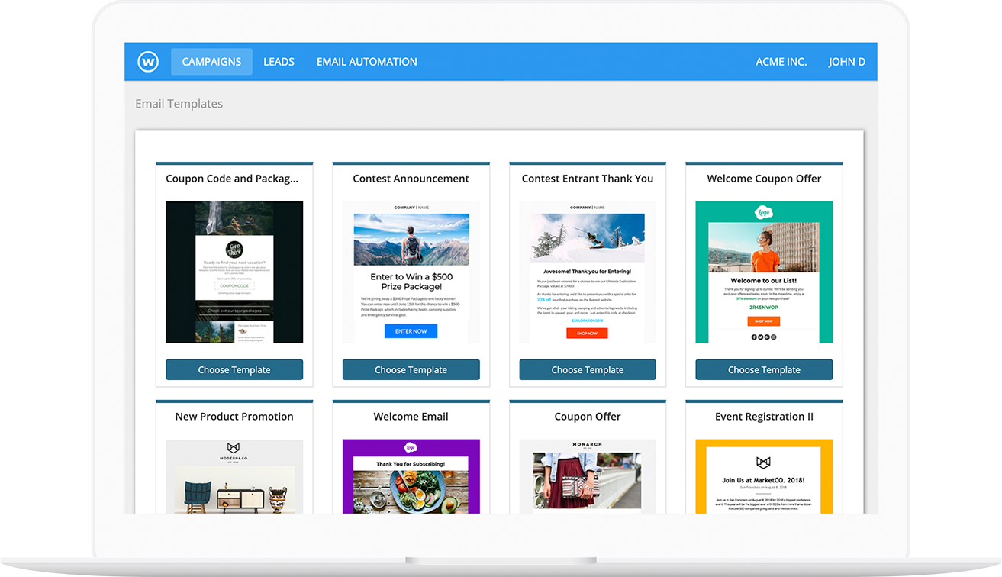
Task: Switch to the Leads tab
Action: (279, 62)
